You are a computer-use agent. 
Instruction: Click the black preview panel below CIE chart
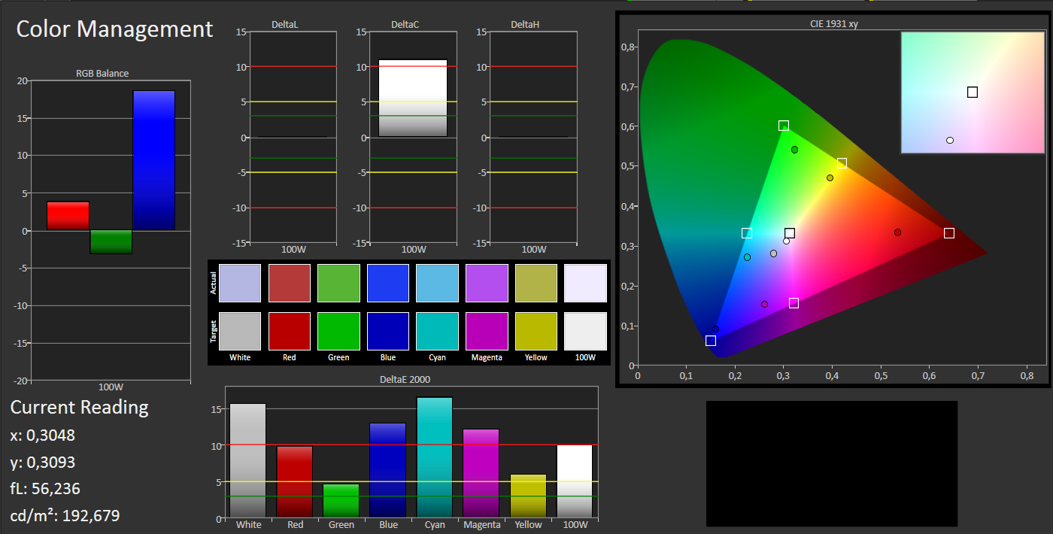pos(832,463)
